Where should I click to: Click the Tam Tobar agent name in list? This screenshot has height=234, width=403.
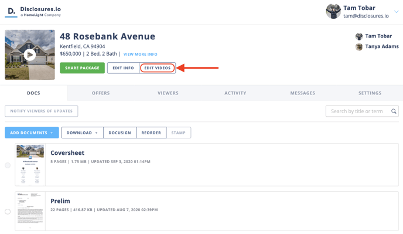[x=378, y=36]
